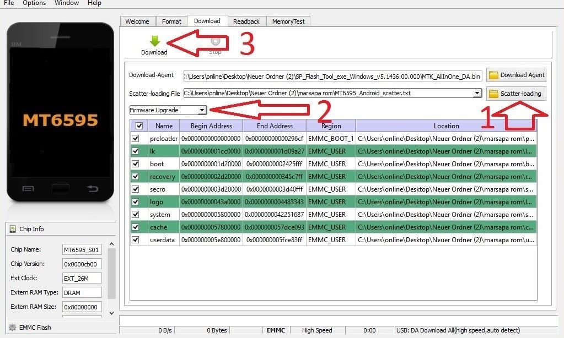Select the recovery name cell
The image size is (564, 338).
click(x=164, y=176)
